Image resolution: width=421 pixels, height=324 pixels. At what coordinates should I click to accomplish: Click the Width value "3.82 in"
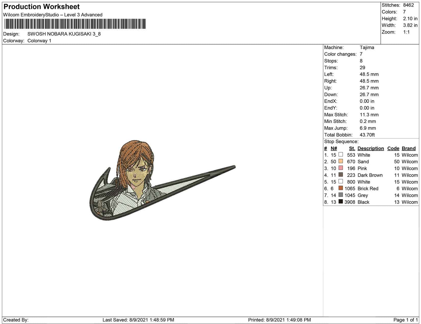(410, 25)
